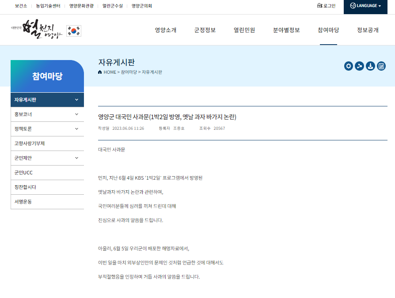Open the QR code icon
The image size is (395, 298).
381,66
